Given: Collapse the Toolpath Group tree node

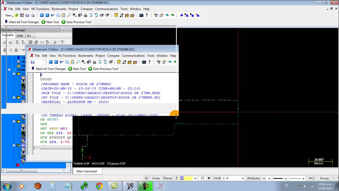Looking at the screenshot, I should pyautogui.click(x=9, y=70).
